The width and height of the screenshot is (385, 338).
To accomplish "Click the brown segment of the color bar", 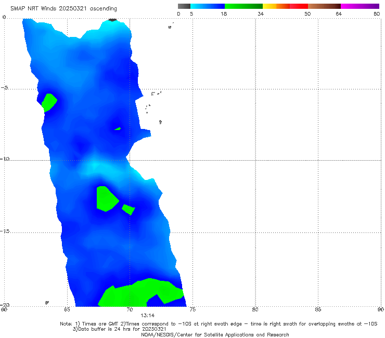I will 324,6.
